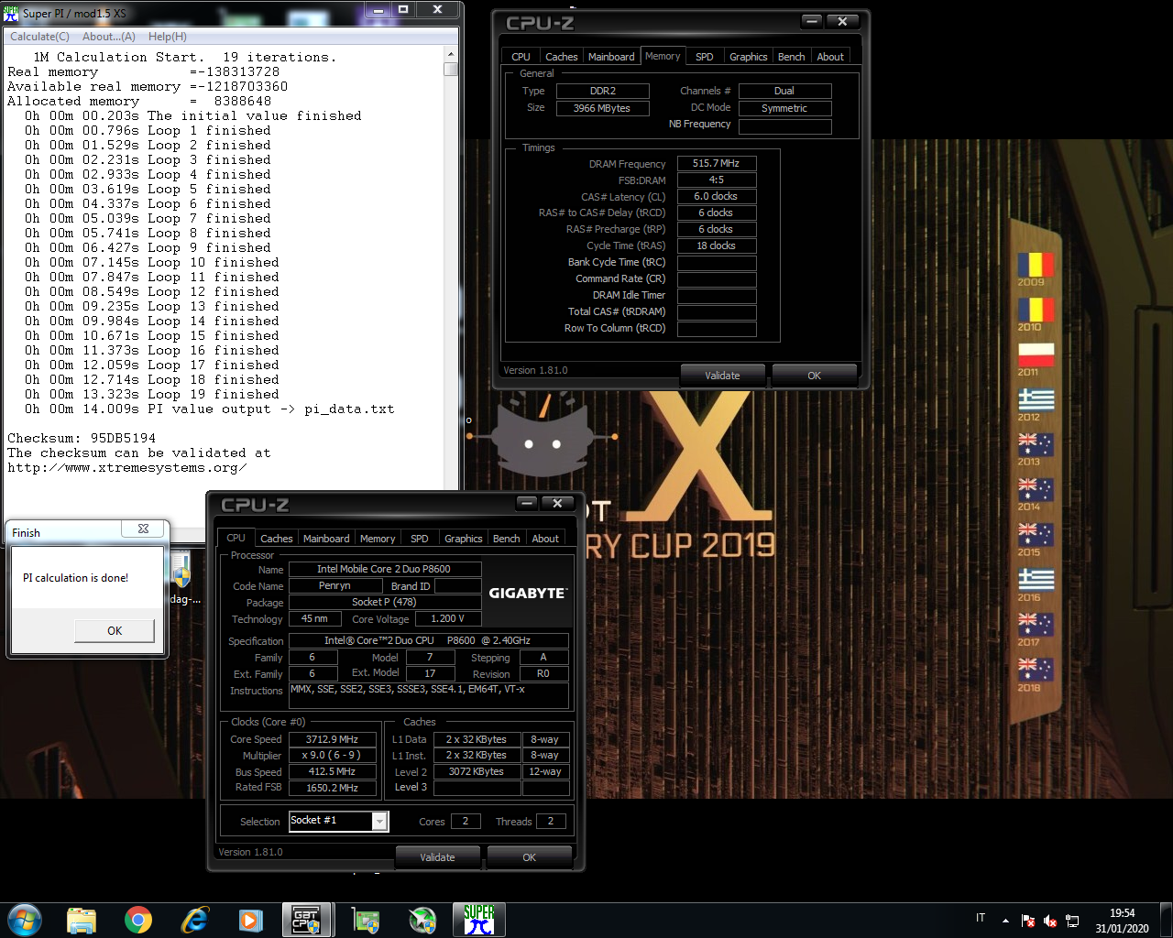Click Cycle Time 18 clocks value
This screenshot has height=938, width=1173.
tap(717, 245)
